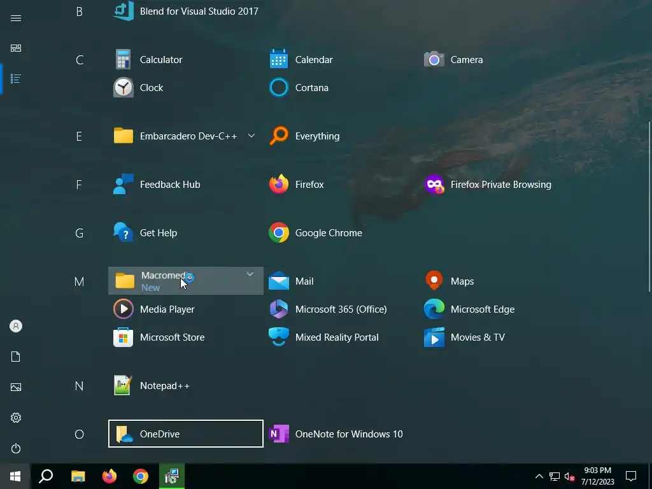Viewport: 652px width, 489px height.
Task: Launch Firefox from the app list
Action: [x=341, y=185]
